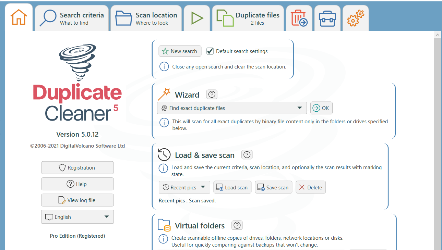Open the settings gears tab
Screen dimensions: 442x250
coord(356,18)
